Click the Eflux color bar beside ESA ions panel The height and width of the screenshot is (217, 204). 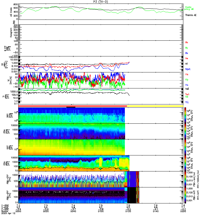point(185,132)
